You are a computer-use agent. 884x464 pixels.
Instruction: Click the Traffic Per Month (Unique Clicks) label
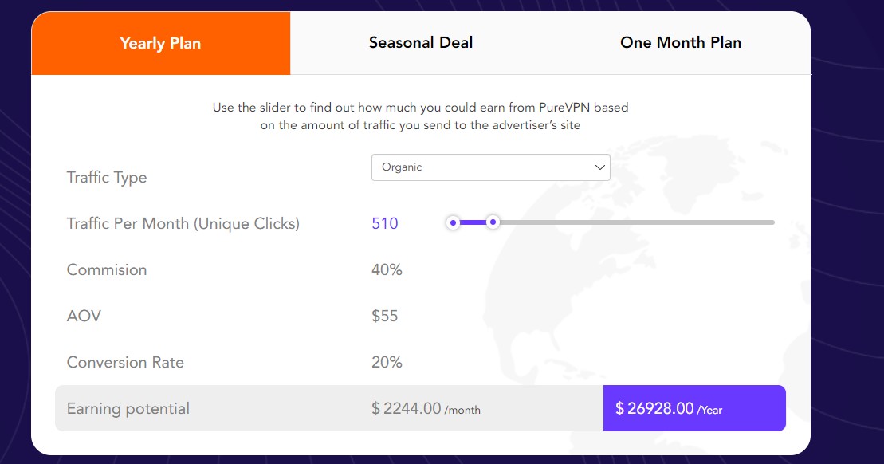click(x=183, y=224)
